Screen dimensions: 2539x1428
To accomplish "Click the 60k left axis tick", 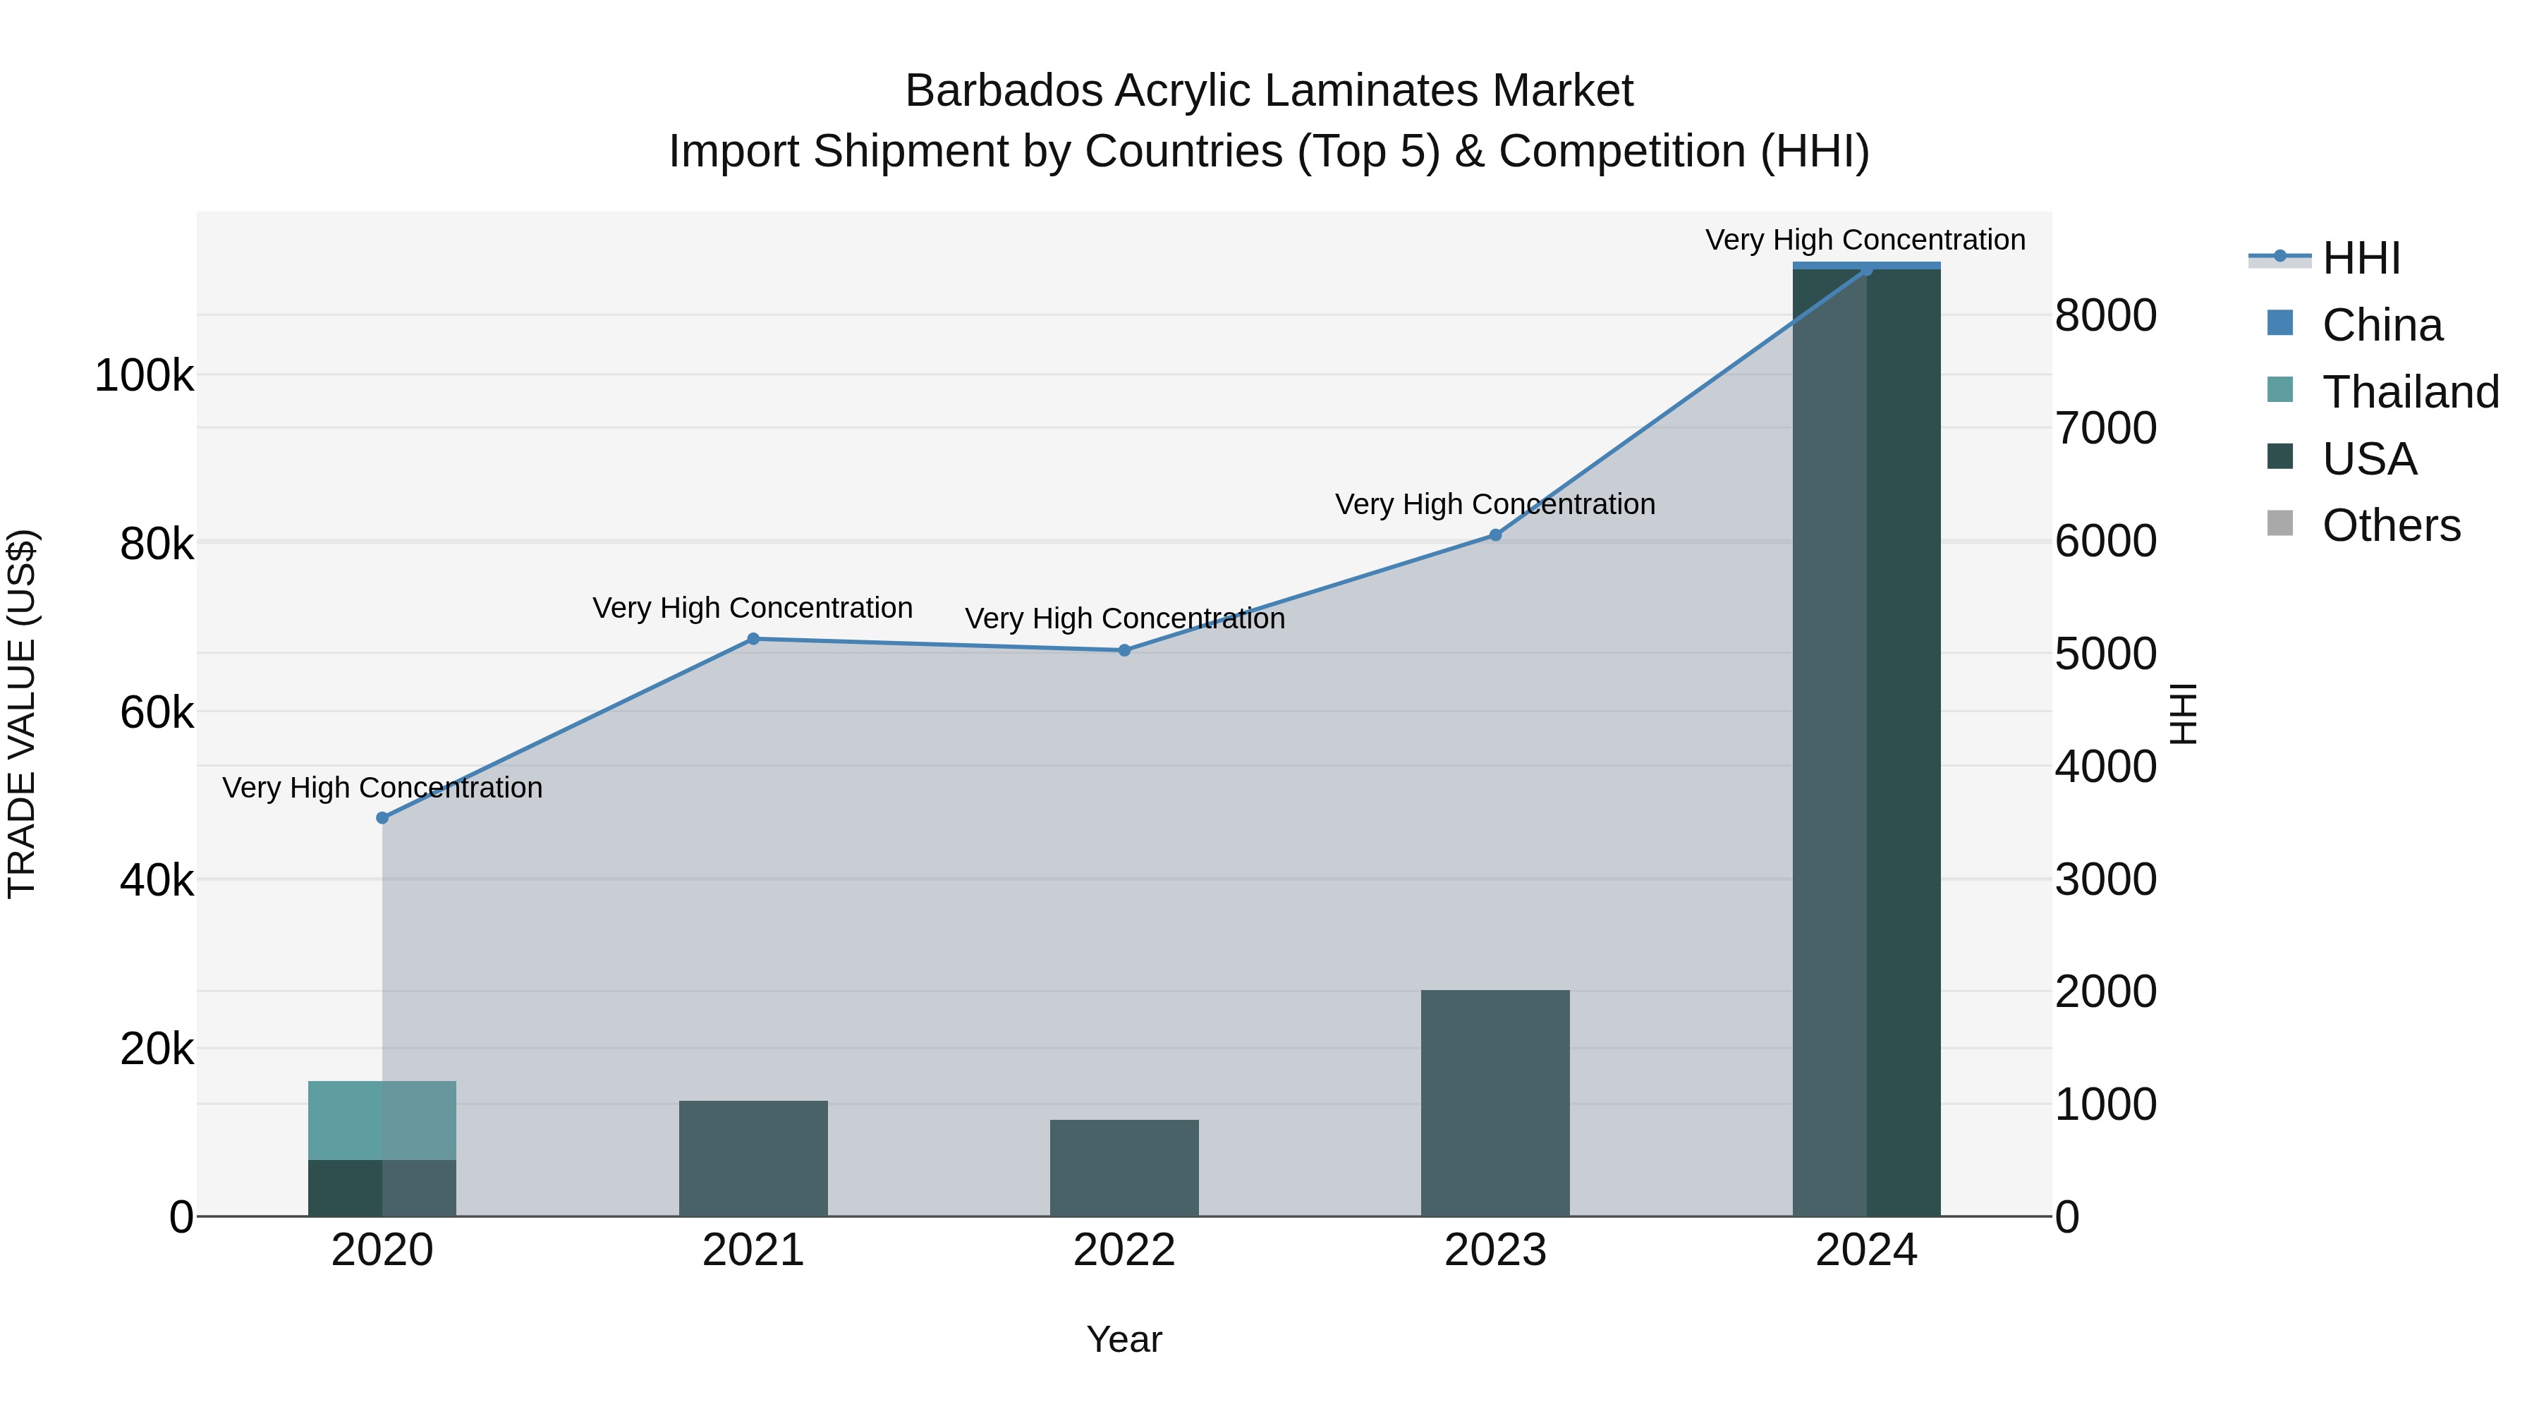I will point(157,712).
